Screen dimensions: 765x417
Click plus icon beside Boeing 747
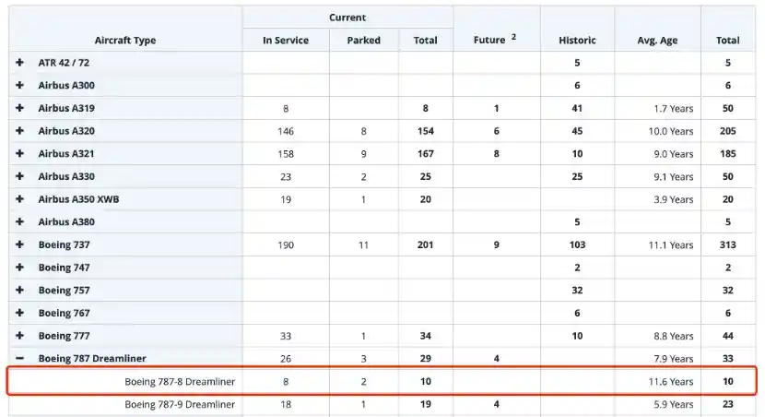(x=19, y=268)
